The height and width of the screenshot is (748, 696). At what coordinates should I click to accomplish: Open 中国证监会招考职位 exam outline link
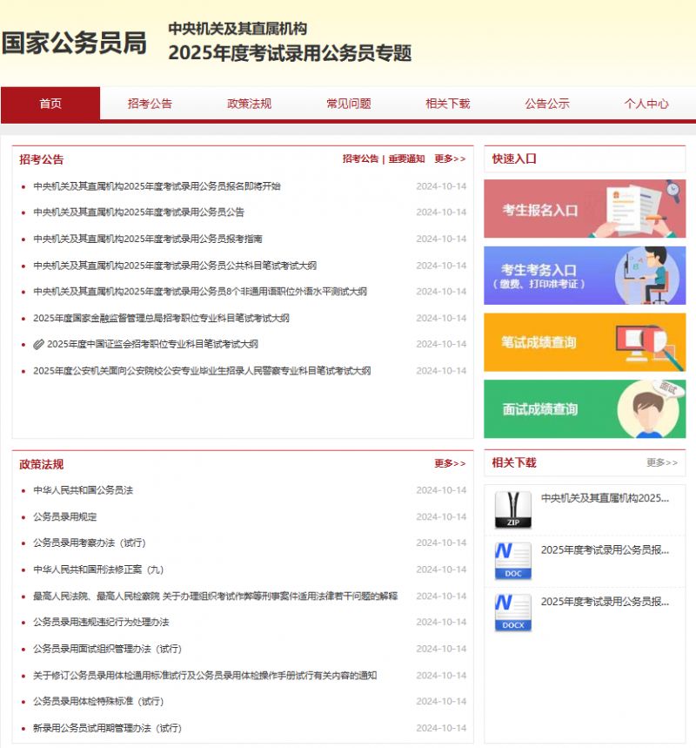click(x=152, y=344)
